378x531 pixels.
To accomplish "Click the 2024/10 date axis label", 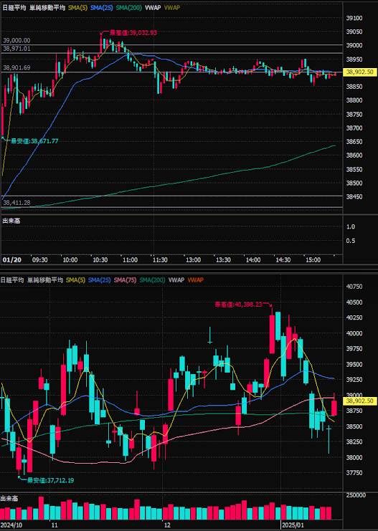I will coord(11,525).
